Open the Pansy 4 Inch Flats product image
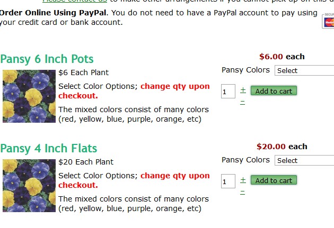This screenshot has width=334, height=228. point(29,186)
